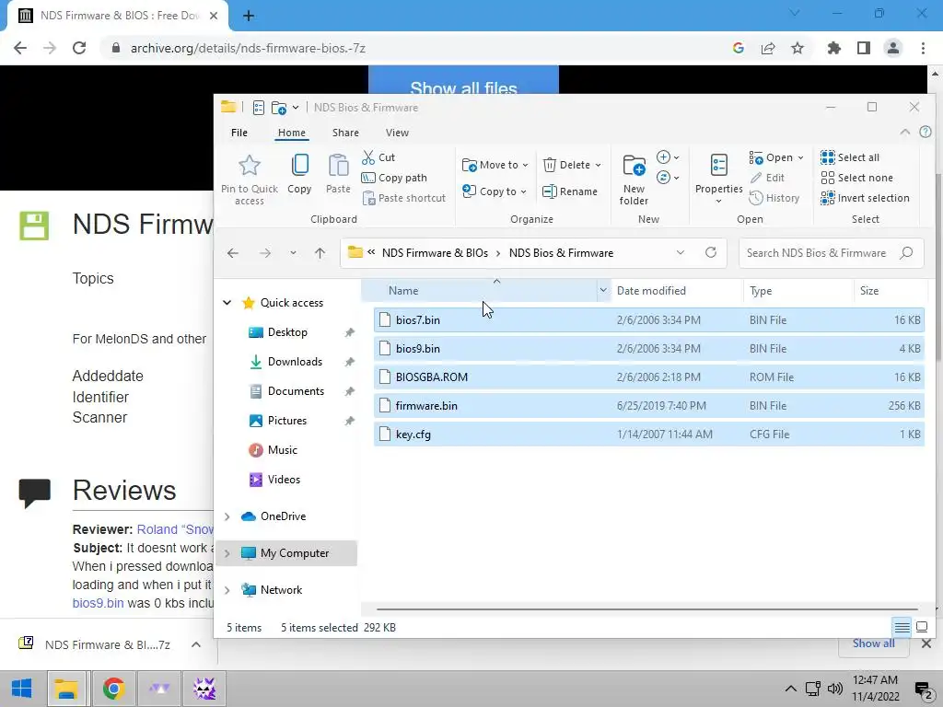Select the firmware.bin file

[x=648, y=406]
